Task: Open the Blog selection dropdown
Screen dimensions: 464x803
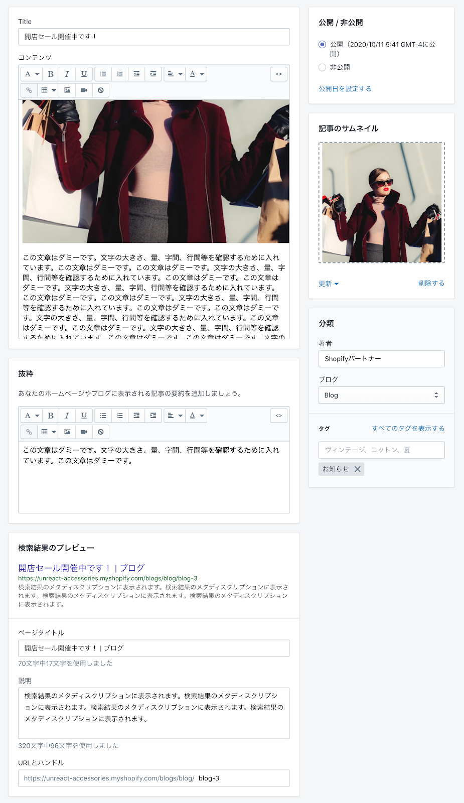Action: [382, 395]
